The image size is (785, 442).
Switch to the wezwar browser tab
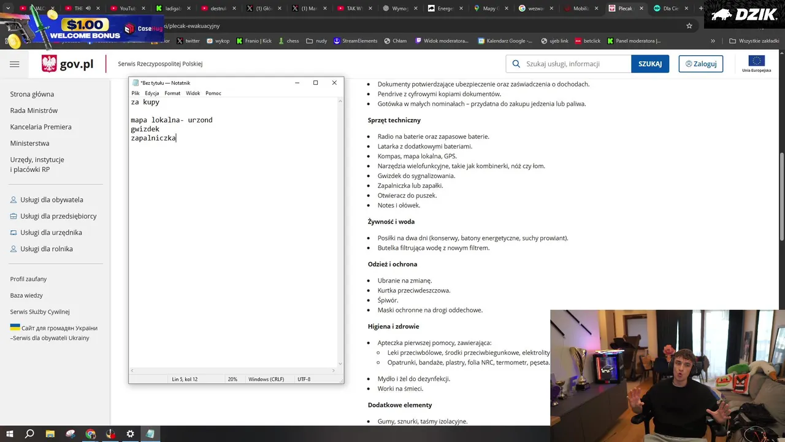click(x=537, y=9)
